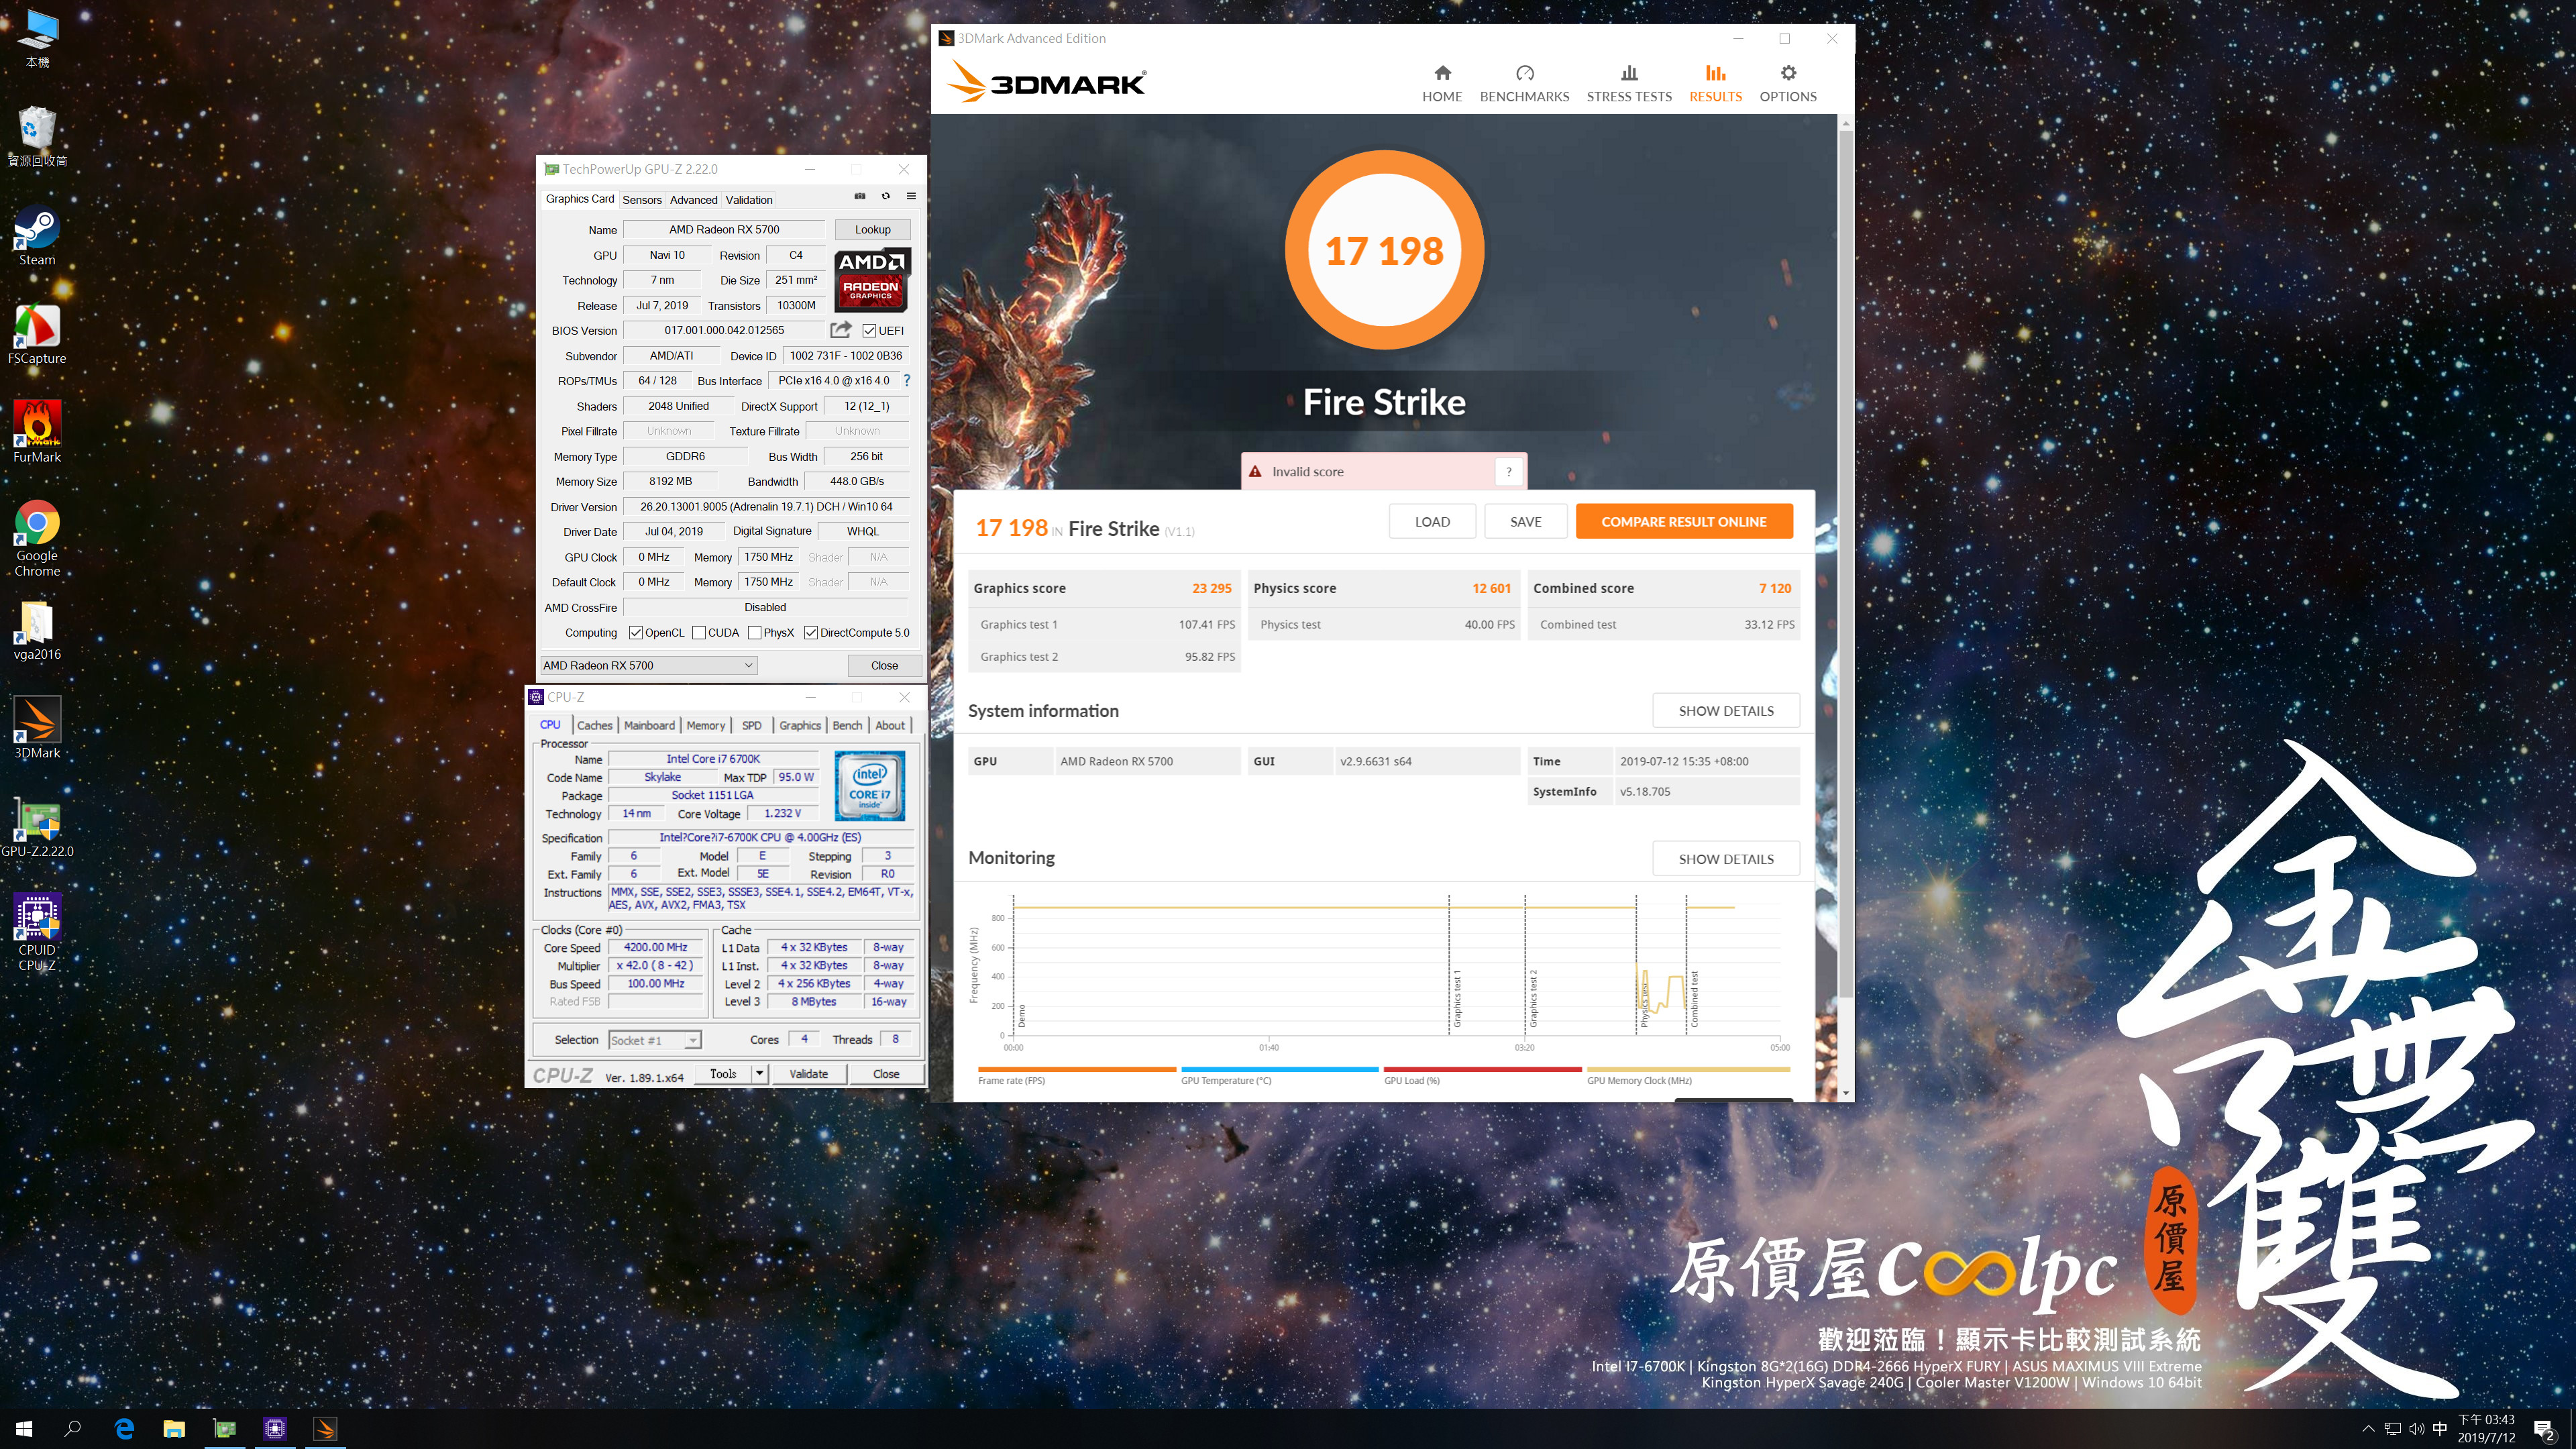The width and height of the screenshot is (2576, 1449).
Task: Toggle the OpenCL checkbox in GPU-Z
Action: coord(636,633)
